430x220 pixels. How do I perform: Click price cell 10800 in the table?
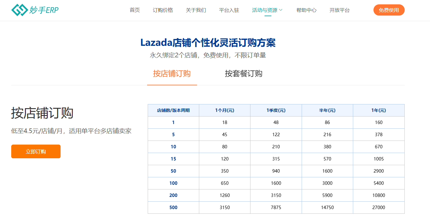click(x=378, y=195)
